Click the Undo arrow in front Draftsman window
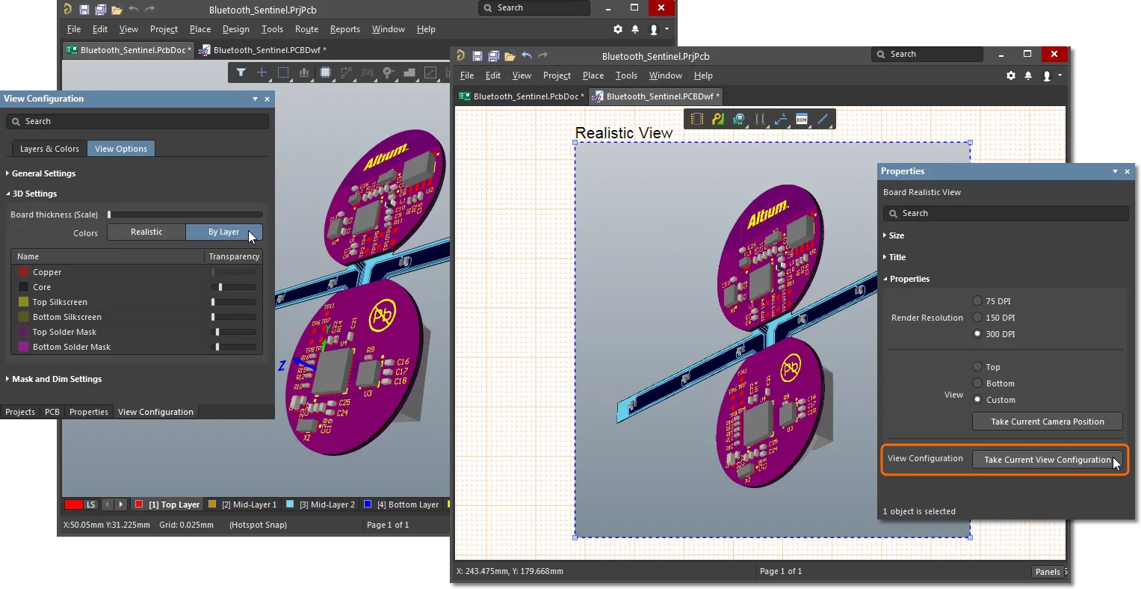1141x589 pixels. coord(527,55)
